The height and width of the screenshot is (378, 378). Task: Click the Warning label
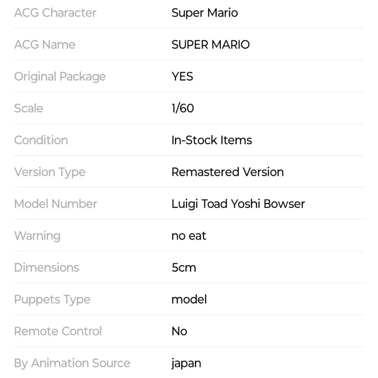point(37,236)
